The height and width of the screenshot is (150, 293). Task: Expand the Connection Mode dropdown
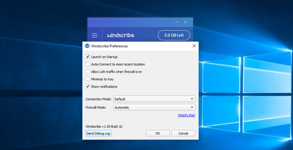click(x=154, y=99)
